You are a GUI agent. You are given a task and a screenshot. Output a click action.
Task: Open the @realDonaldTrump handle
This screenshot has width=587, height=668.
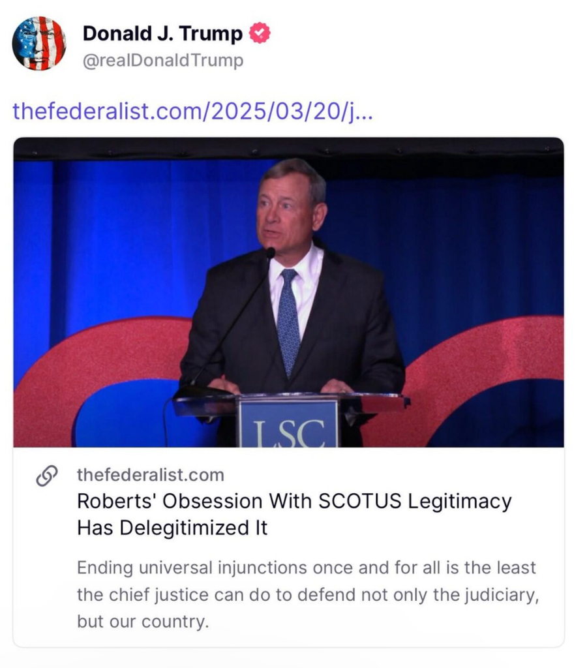(163, 61)
